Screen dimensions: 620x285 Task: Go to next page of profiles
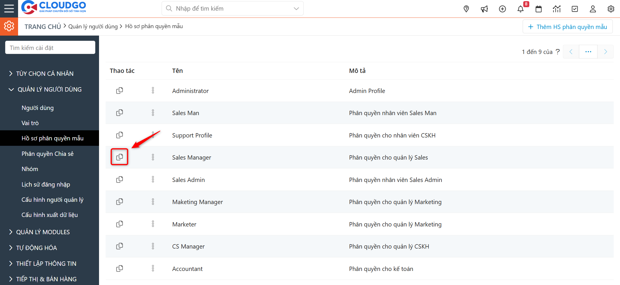(605, 52)
